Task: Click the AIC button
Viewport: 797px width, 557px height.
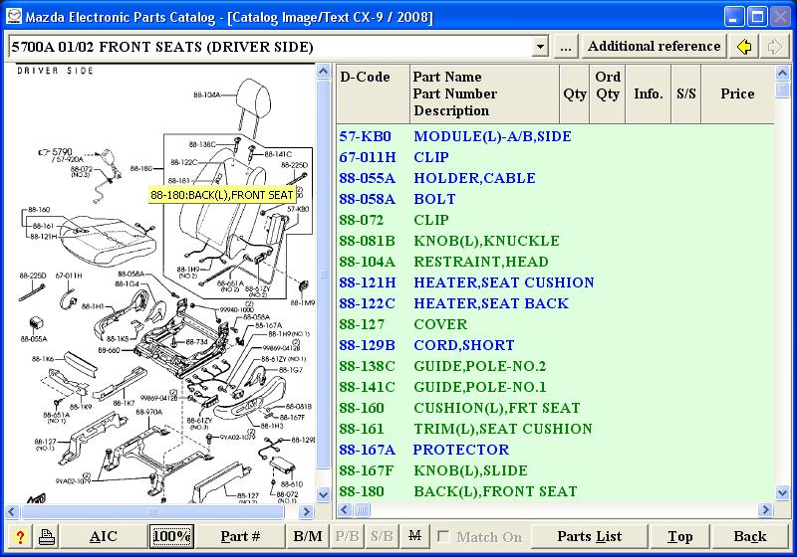Action: coord(104,536)
